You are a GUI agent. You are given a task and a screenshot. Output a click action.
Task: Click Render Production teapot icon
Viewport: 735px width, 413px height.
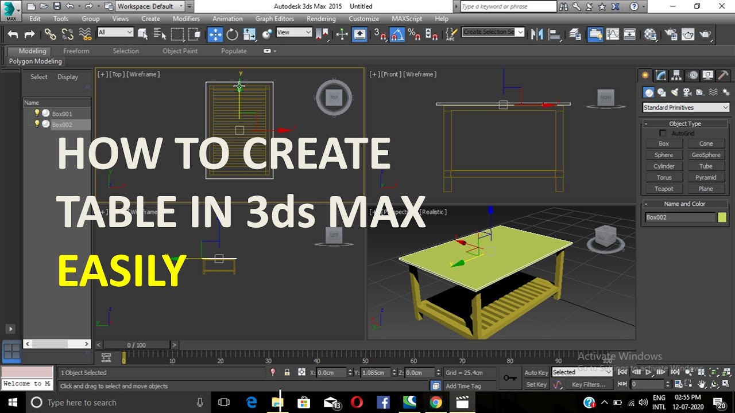click(705, 34)
